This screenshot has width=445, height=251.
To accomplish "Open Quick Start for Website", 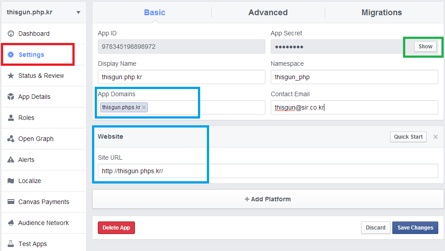I will pyautogui.click(x=408, y=137).
